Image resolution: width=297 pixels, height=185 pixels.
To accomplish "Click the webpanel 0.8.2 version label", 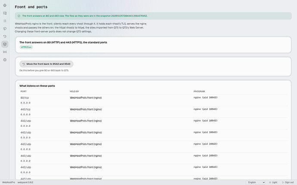I will pos(25,182).
